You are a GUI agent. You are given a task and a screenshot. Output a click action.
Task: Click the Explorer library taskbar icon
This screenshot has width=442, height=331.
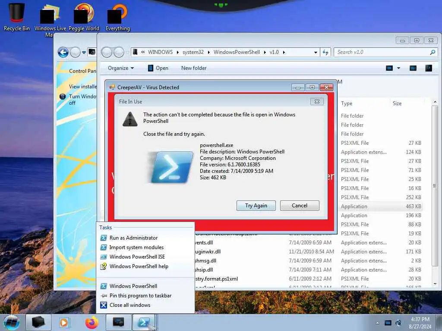38,322
